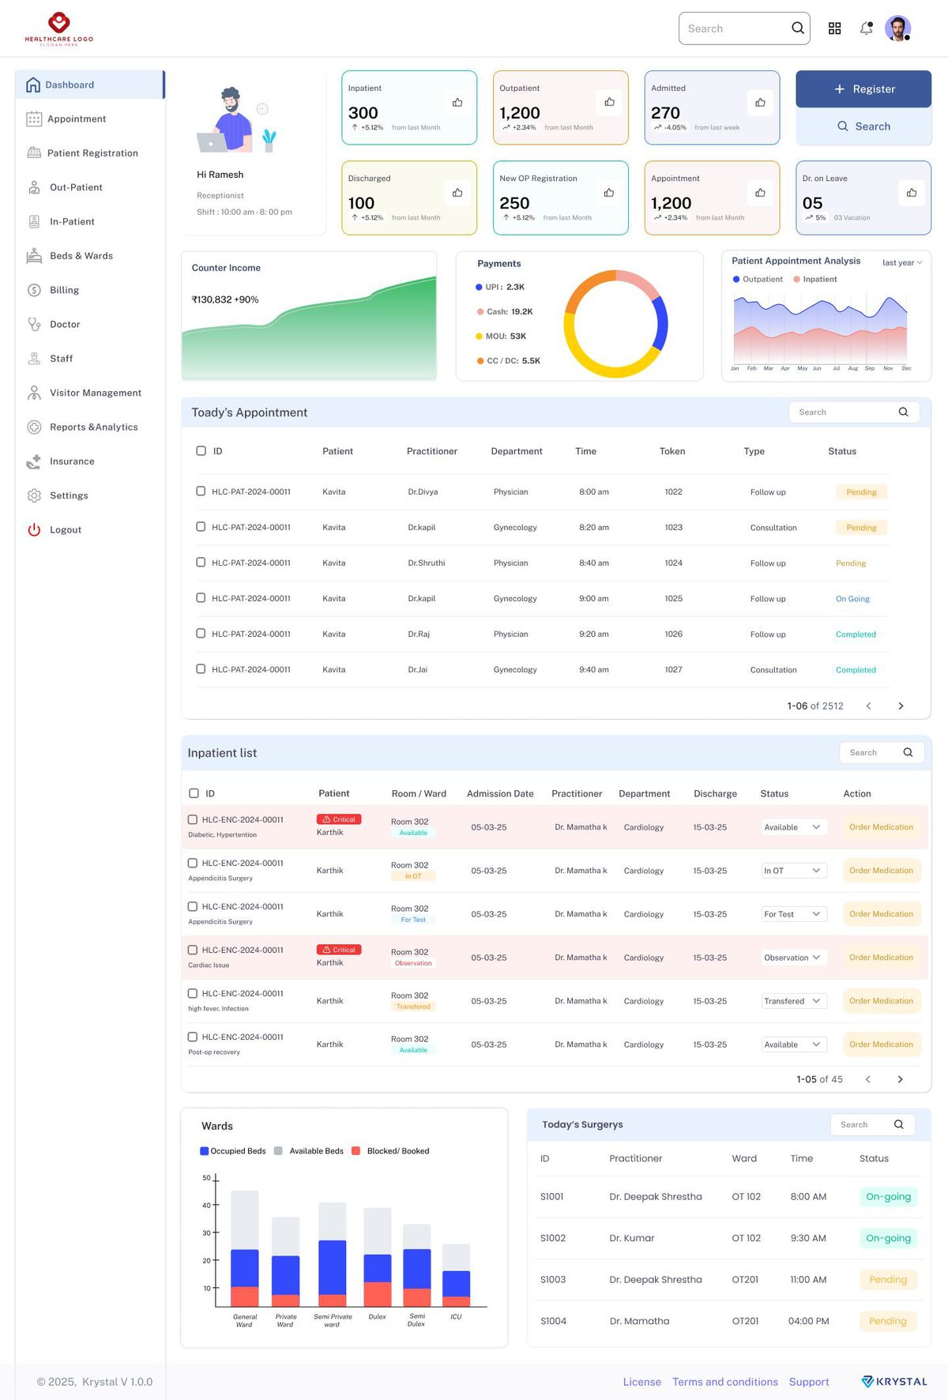Check the Cardiac Issue inpatient row checkbox
This screenshot has width=948, height=1400.
[193, 950]
